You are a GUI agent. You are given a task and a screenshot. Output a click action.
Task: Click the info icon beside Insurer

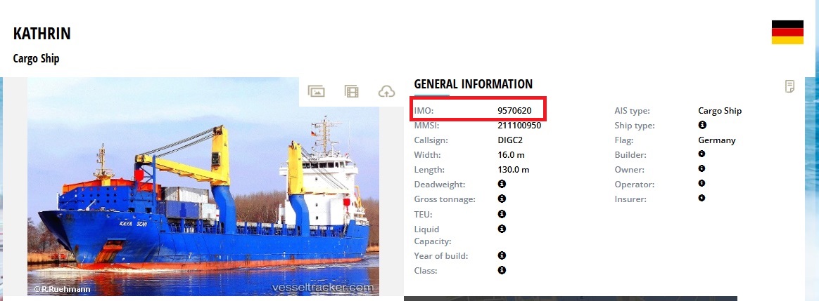tap(701, 198)
